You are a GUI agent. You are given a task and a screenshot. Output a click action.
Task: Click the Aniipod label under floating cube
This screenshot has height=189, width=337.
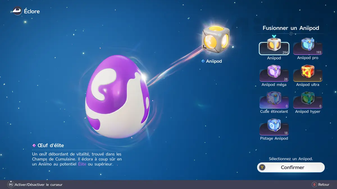click(x=214, y=61)
